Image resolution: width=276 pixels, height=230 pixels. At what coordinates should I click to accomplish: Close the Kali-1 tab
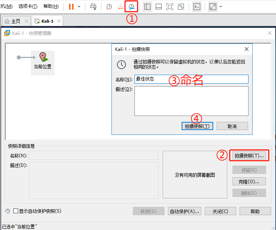tap(59, 21)
